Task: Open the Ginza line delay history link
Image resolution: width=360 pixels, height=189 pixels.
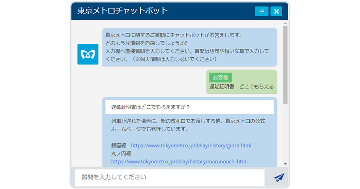Action: pyautogui.click(x=191, y=145)
